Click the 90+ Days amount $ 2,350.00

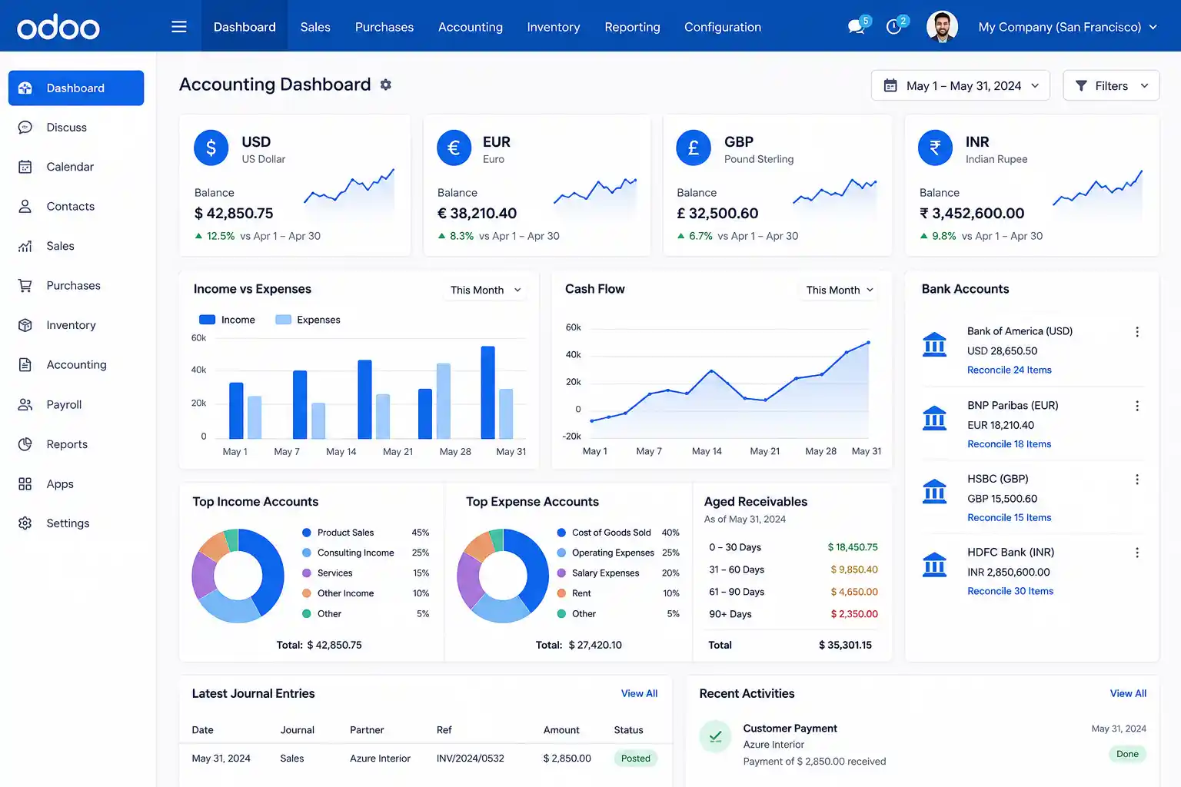[x=854, y=614]
